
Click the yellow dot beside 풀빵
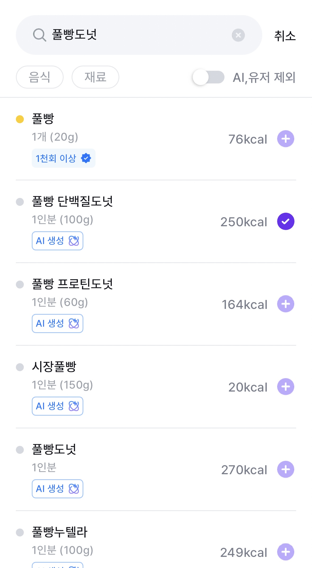20,119
